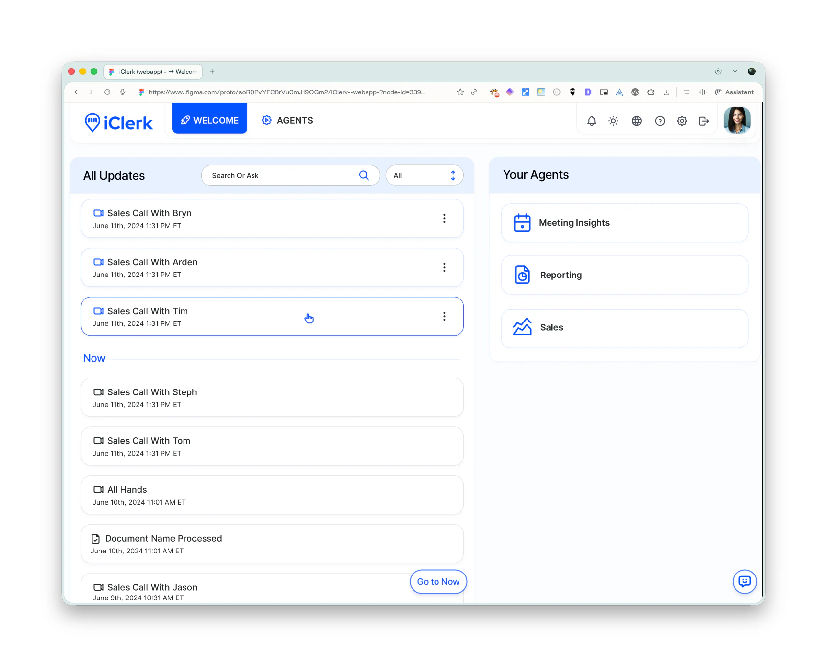Image resolution: width=827 pixels, height=667 pixels.
Task: Click the Search Or Ask field
Action: 291,175
